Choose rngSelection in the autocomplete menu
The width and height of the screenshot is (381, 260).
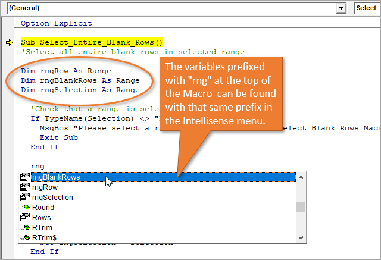53,197
